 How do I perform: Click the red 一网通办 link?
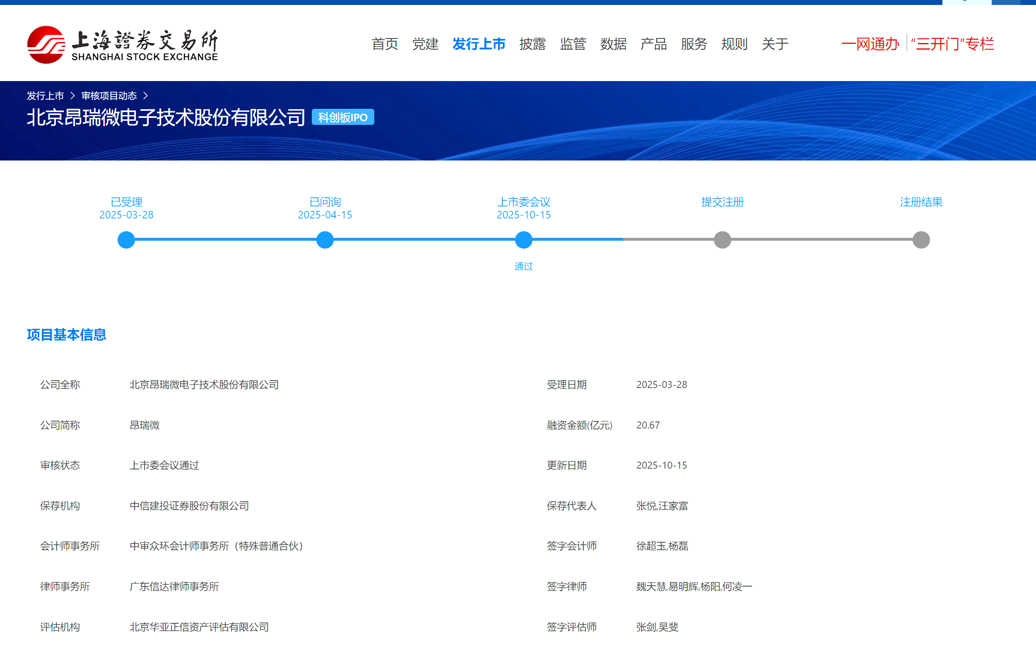coord(870,44)
